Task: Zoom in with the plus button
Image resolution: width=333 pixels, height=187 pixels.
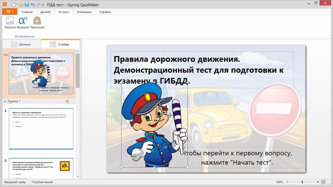Action: (x=318, y=182)
